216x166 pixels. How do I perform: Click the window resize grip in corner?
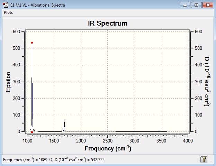[x=212, y=162]
